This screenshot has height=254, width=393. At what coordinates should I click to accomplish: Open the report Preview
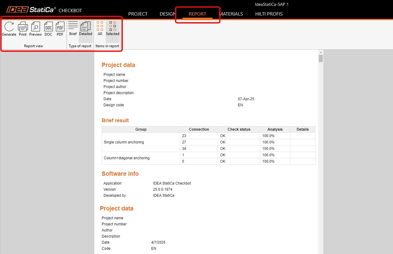coord(36,29)
